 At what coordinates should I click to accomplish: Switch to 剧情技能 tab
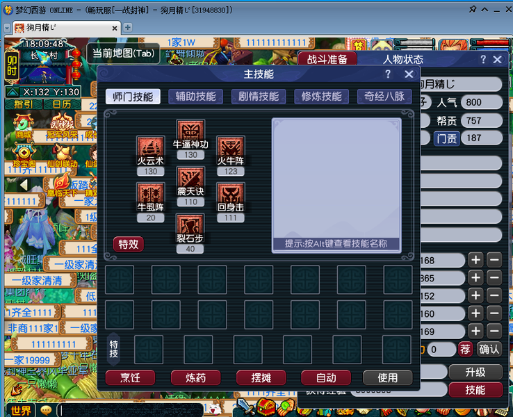point(259,97)
